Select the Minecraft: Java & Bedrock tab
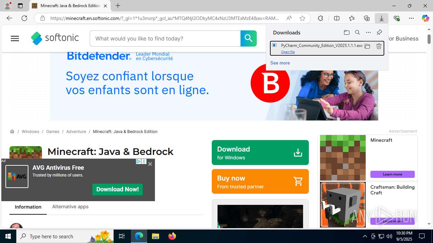The width and height of the screenshot is (433, 243). pyautogui.click(x=70, y=6)
